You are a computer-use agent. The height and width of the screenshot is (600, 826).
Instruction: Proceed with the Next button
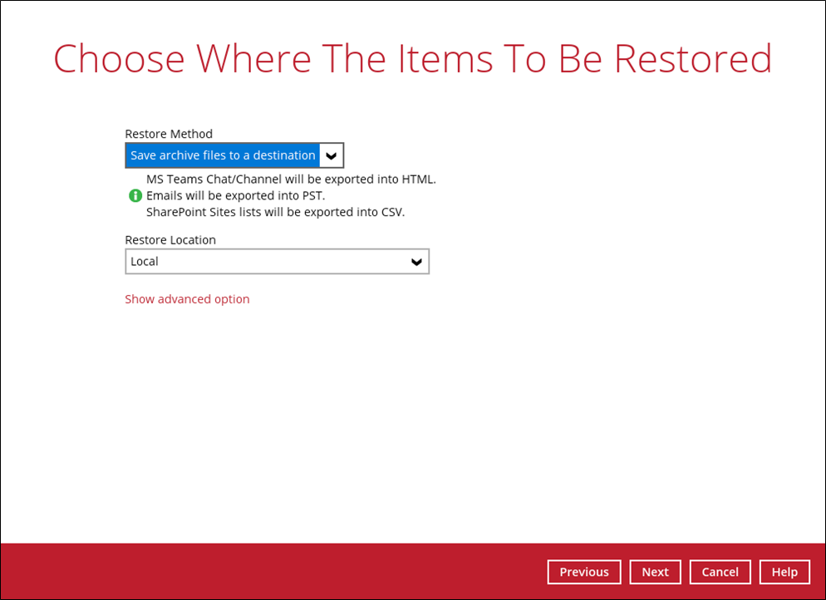(x=655, y=572)
